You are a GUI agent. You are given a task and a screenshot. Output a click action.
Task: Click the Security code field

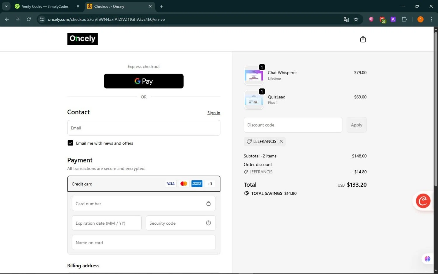(x=181, y=223)
